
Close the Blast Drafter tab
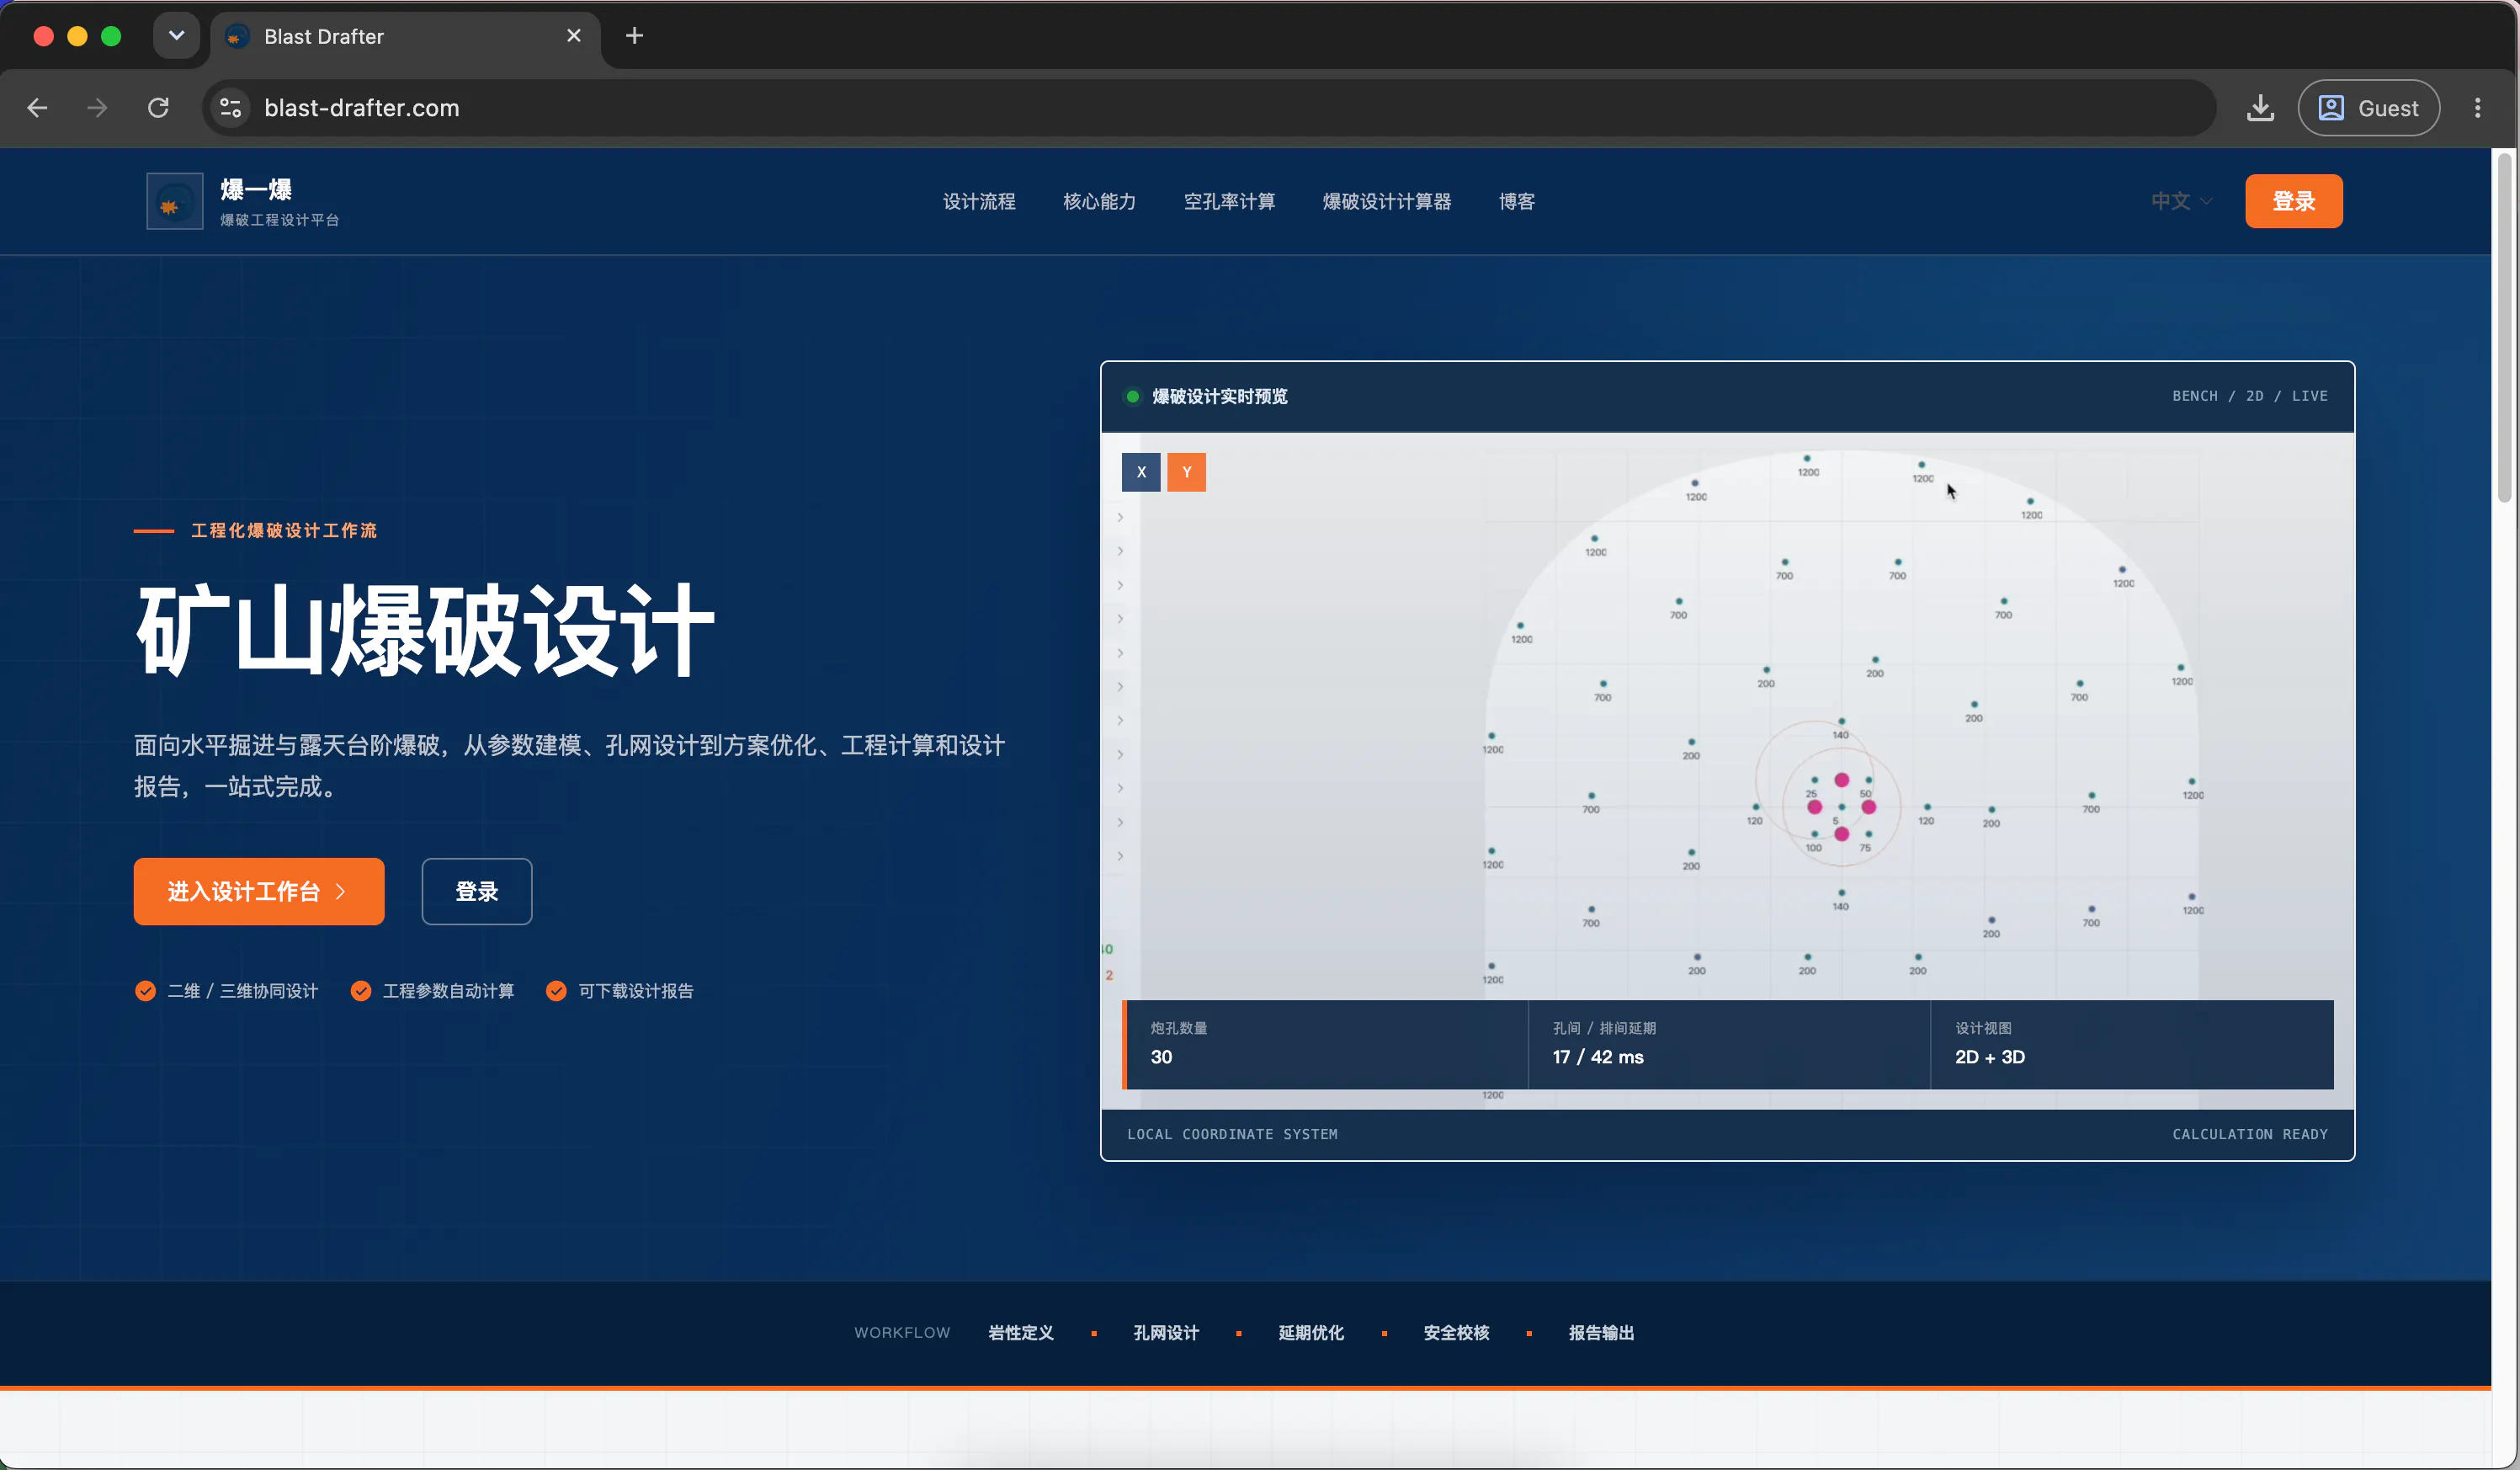[574, 36]
